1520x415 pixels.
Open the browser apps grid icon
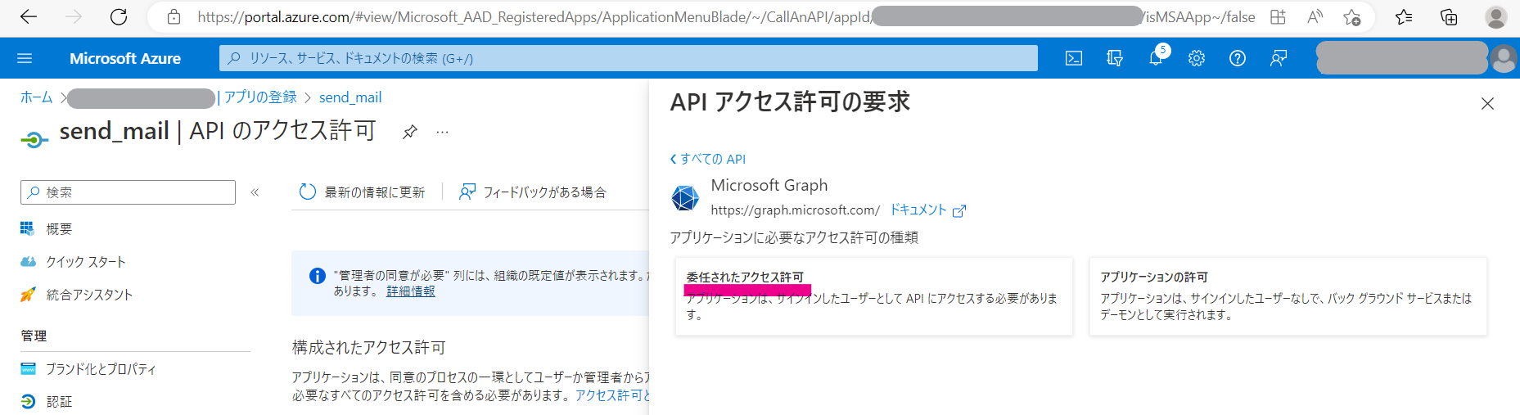[1278, 17]
